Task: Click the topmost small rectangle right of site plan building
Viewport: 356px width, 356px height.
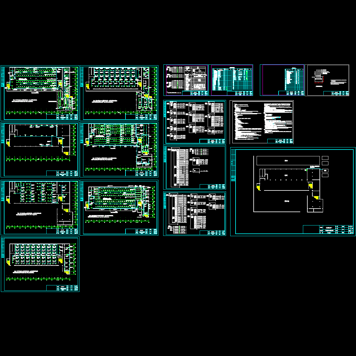Action: click(325, 158)
